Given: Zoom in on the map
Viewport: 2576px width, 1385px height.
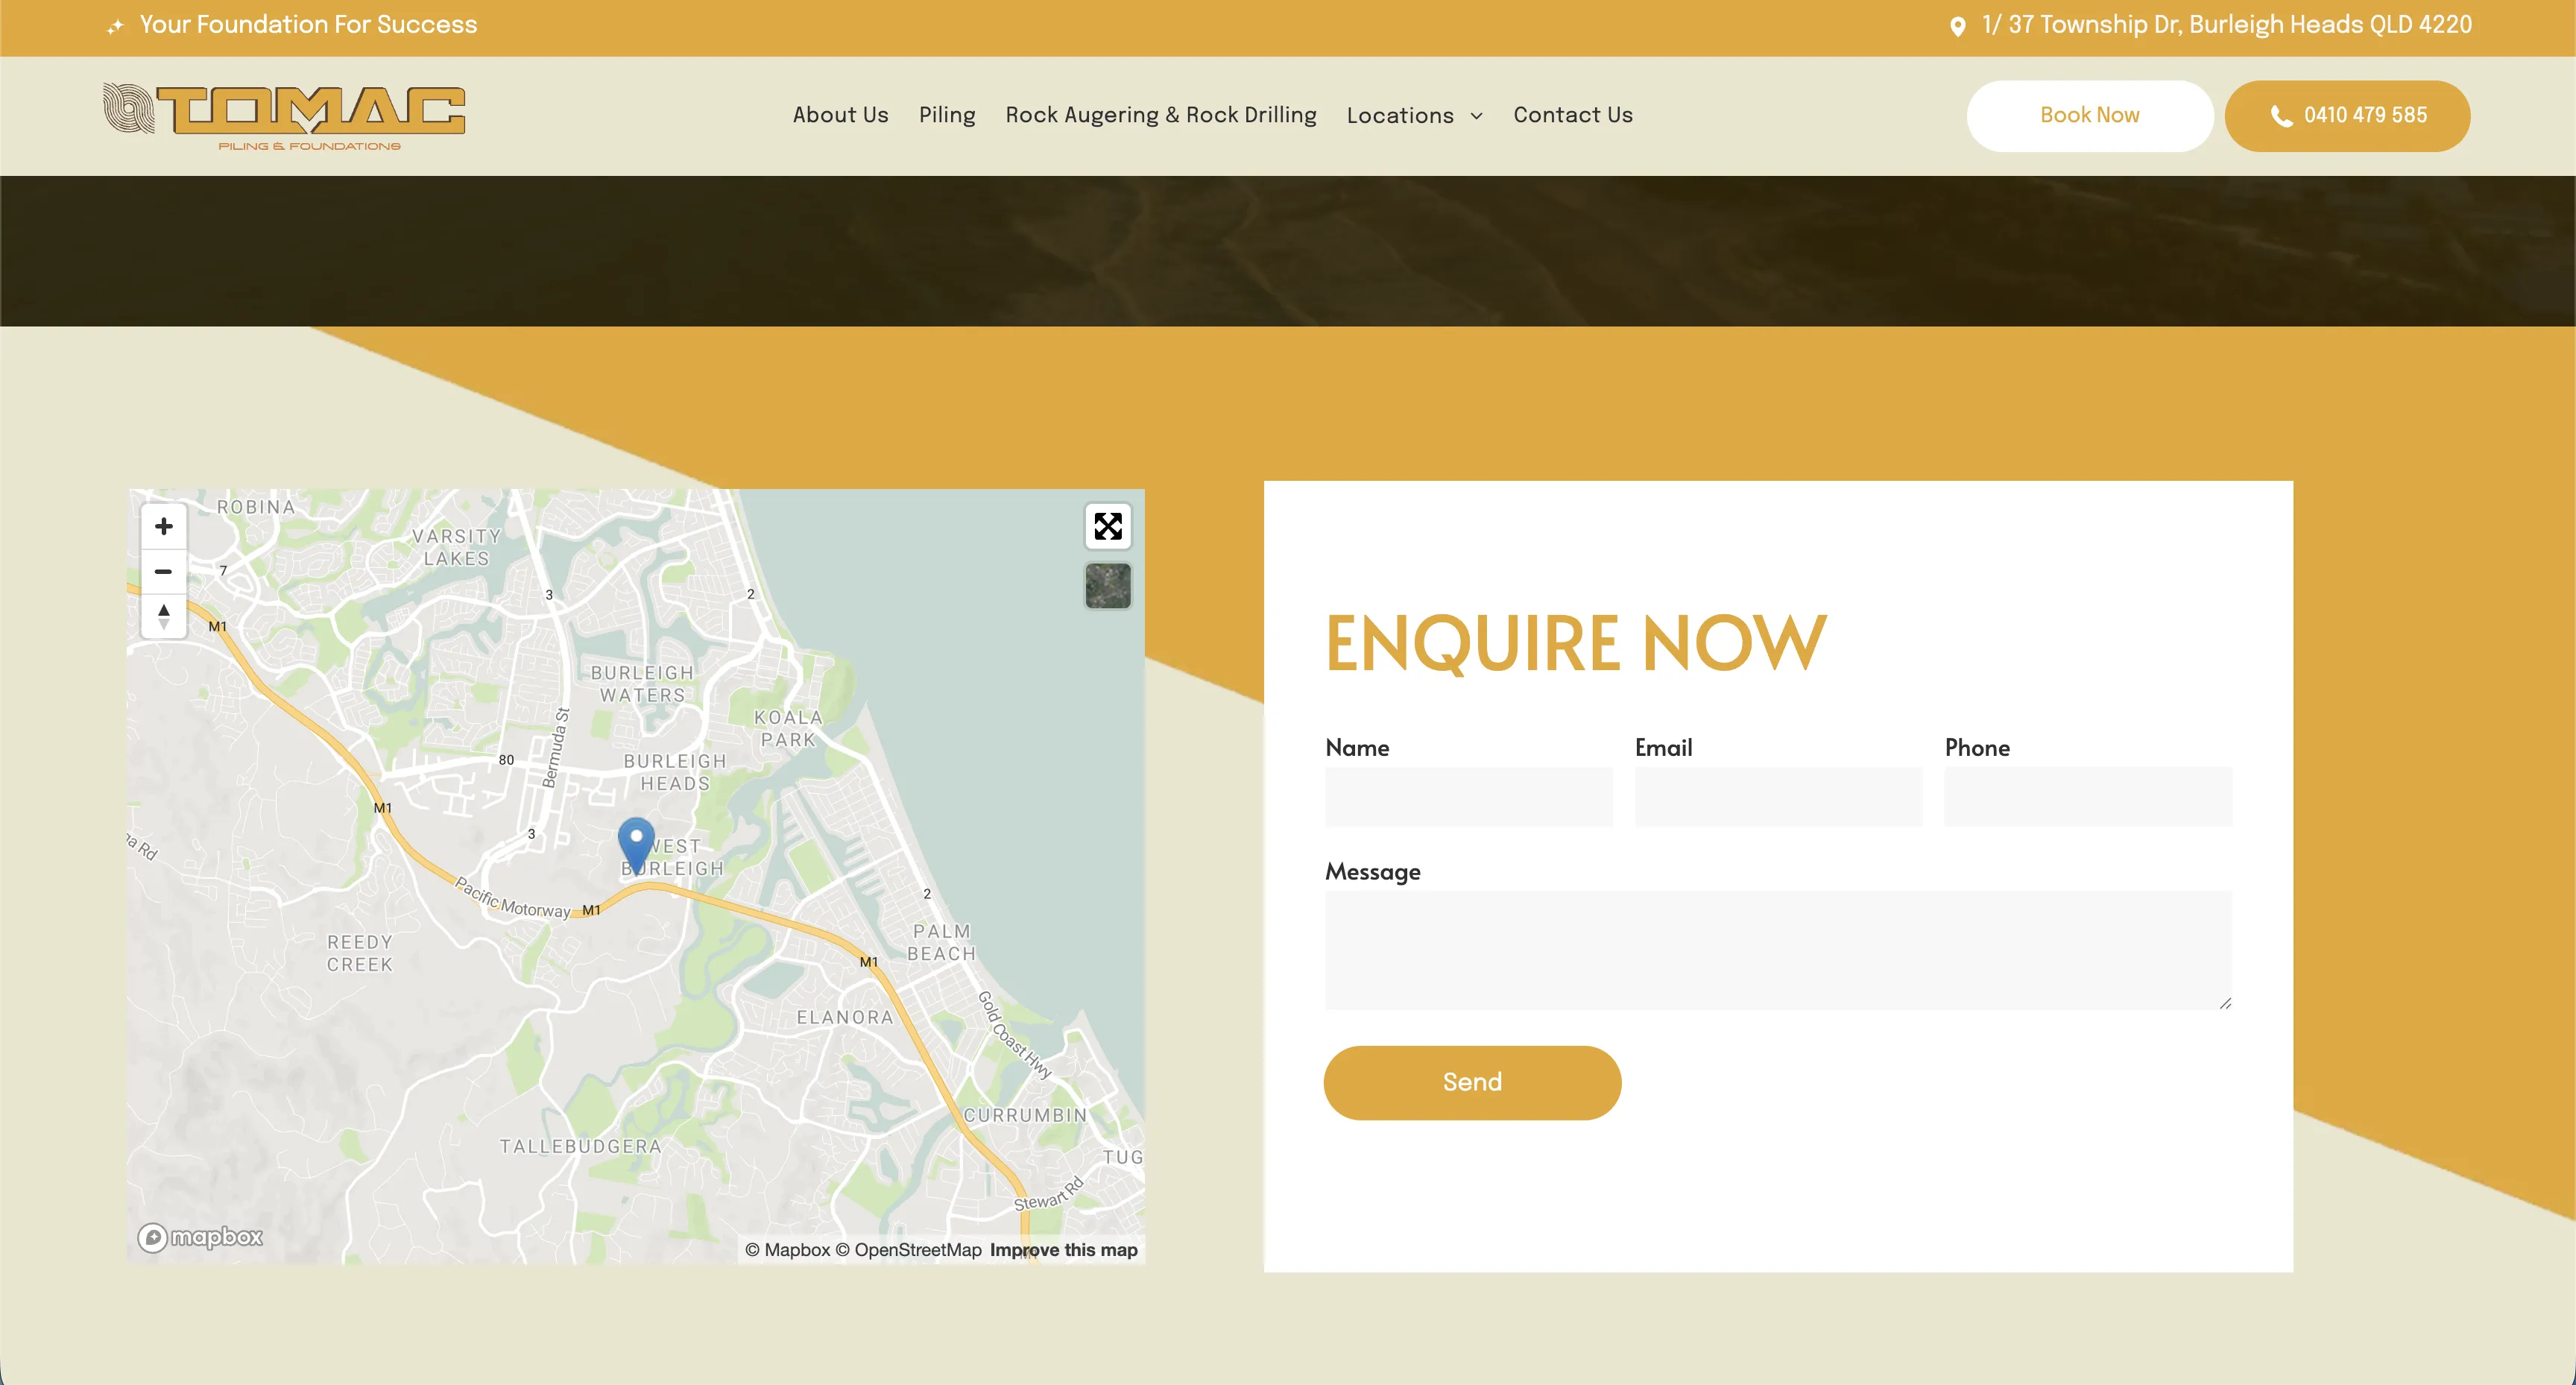Looking at the screenshot, I should pos(164,526).
